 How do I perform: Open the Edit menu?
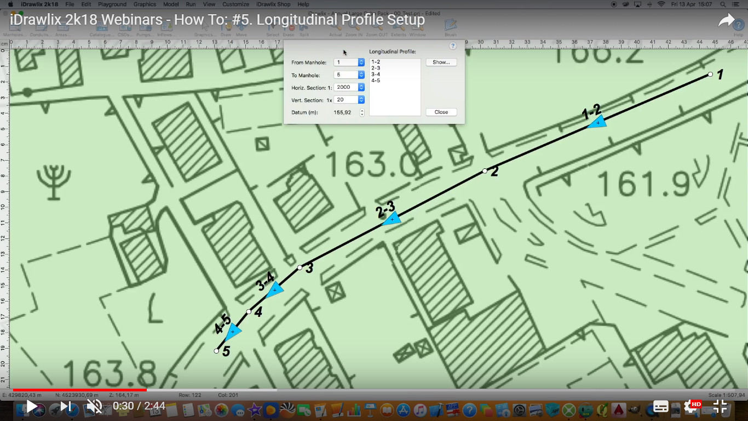click(x=86, y=4)
